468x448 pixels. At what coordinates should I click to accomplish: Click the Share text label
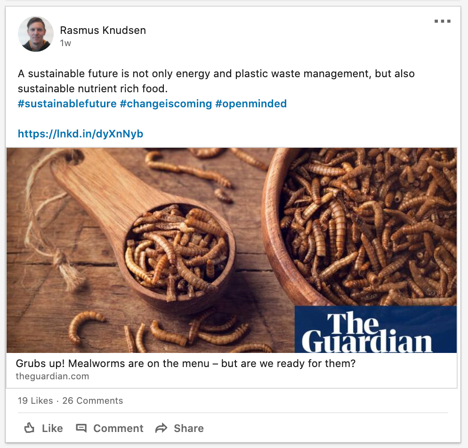(189, 428)
